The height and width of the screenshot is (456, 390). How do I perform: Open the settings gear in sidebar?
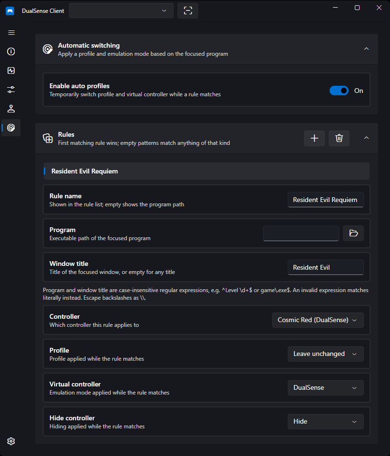(11, 441)
